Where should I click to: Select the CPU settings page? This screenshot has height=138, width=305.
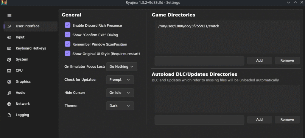(x=31, y=71)
